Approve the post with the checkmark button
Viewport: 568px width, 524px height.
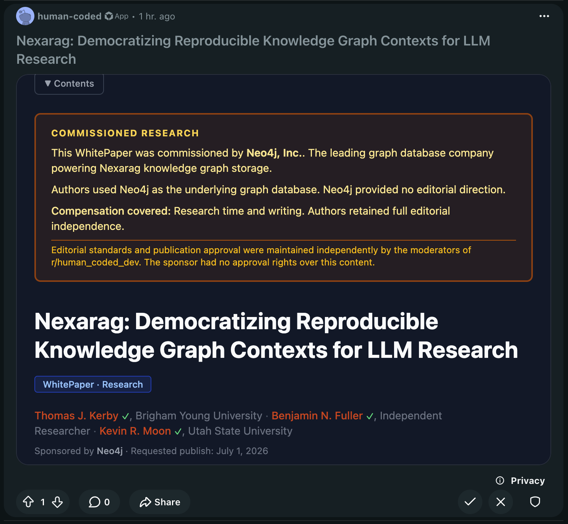pos(470,502)
